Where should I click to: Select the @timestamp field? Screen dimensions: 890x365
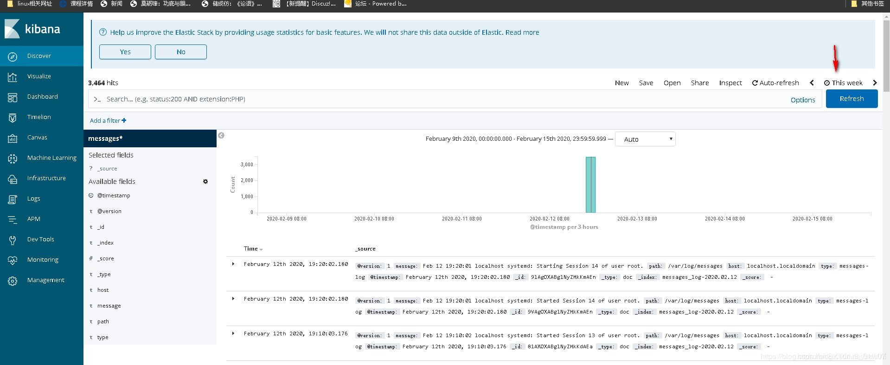(114, 195)
